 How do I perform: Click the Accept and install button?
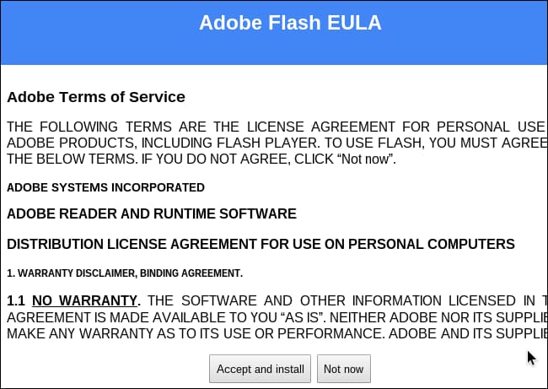[x=260, y=369]
